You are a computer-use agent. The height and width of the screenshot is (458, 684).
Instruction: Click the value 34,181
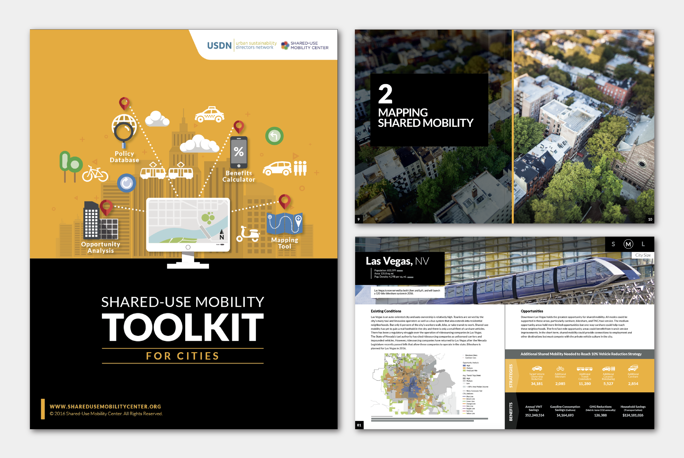[537, 383]
